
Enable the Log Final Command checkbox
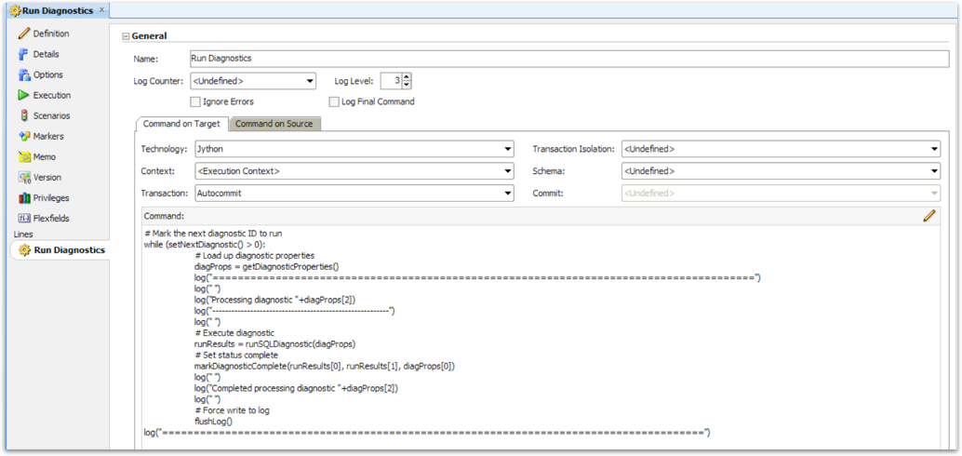[x=334, y=101]
